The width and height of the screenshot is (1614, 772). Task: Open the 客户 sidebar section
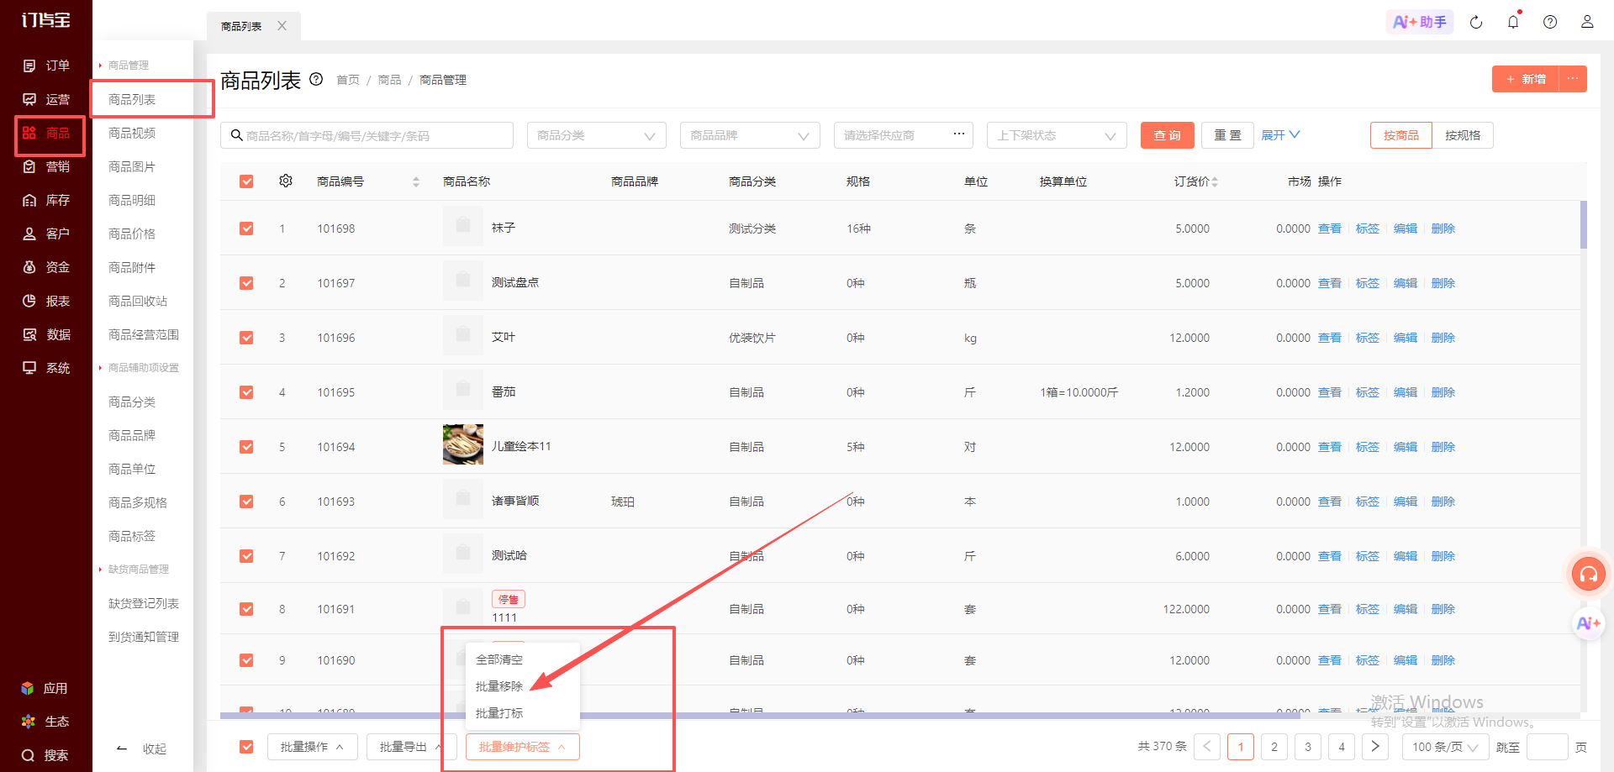(x=46, y=234)
